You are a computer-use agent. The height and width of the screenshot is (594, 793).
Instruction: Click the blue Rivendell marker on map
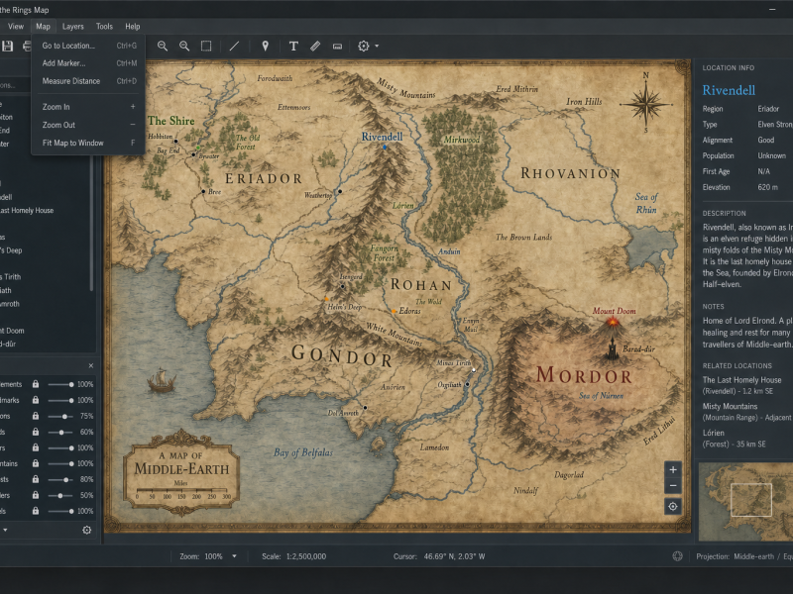pos(385,148)
